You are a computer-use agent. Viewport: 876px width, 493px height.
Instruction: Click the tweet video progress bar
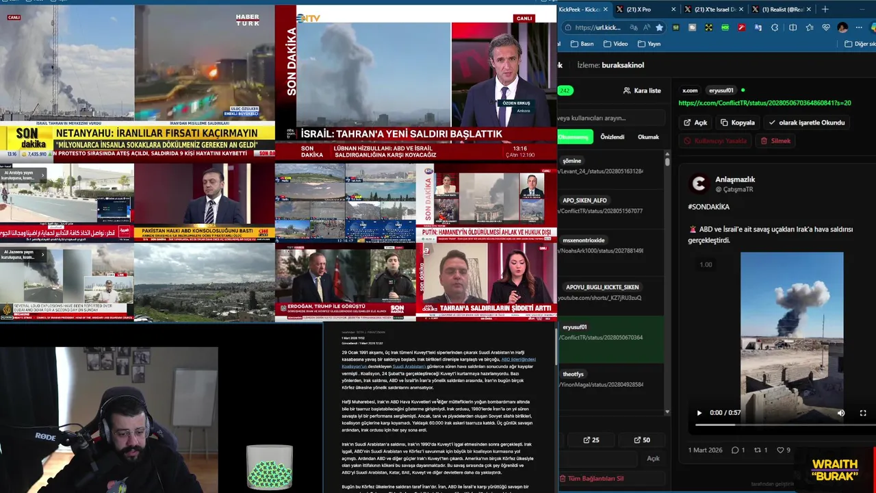tap(786, 425)
